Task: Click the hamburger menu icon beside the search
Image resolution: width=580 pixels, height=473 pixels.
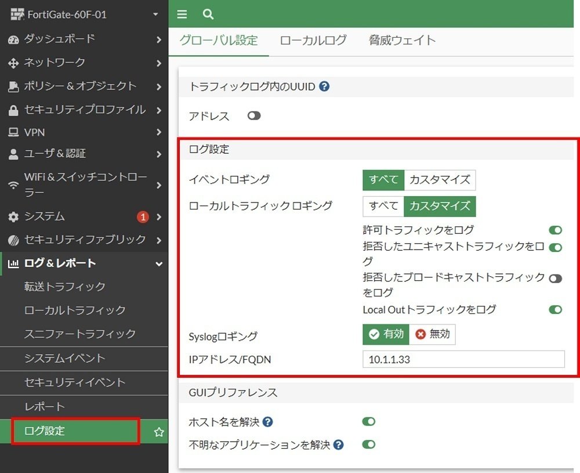Action: click(182, 14)
